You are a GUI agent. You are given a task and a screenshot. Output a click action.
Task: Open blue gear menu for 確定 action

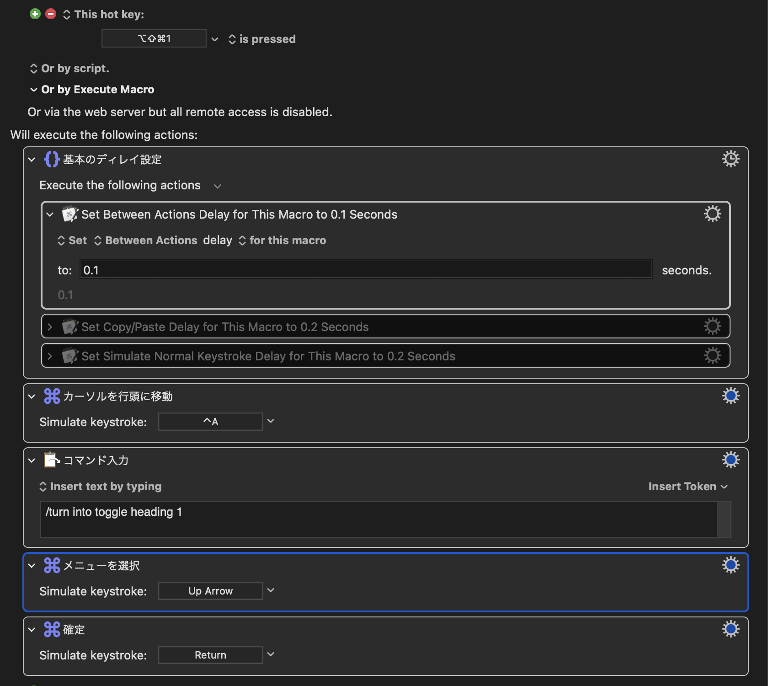pyautogui.click(x=731, y=629)
